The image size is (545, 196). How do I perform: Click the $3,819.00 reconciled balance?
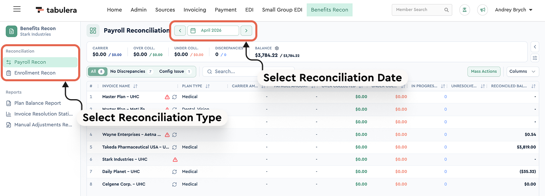tap(526, 147)
